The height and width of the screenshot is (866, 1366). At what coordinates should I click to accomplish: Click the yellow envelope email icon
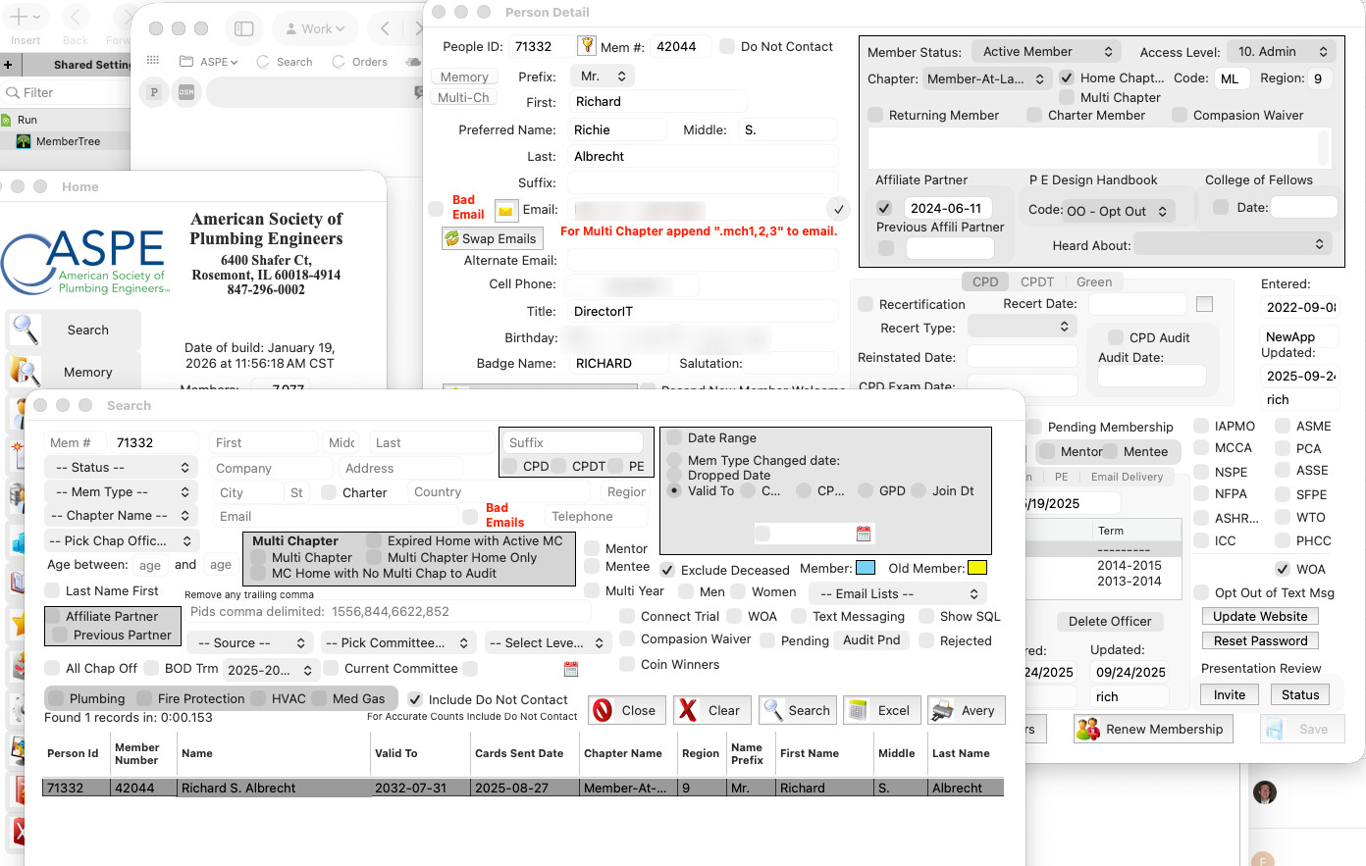[505, 210]
